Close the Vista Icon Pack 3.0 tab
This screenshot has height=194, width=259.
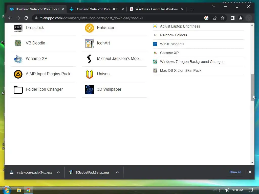tap(123, 9)
